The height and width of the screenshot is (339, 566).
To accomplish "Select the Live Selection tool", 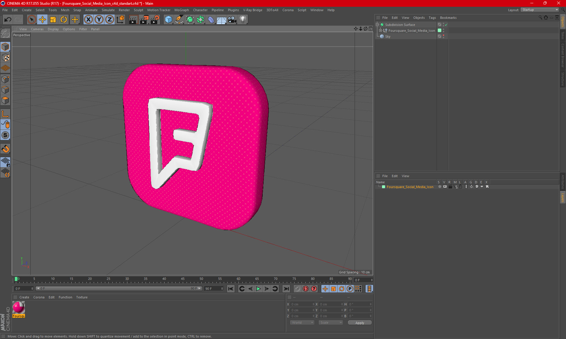I will (x=32, y=20).
